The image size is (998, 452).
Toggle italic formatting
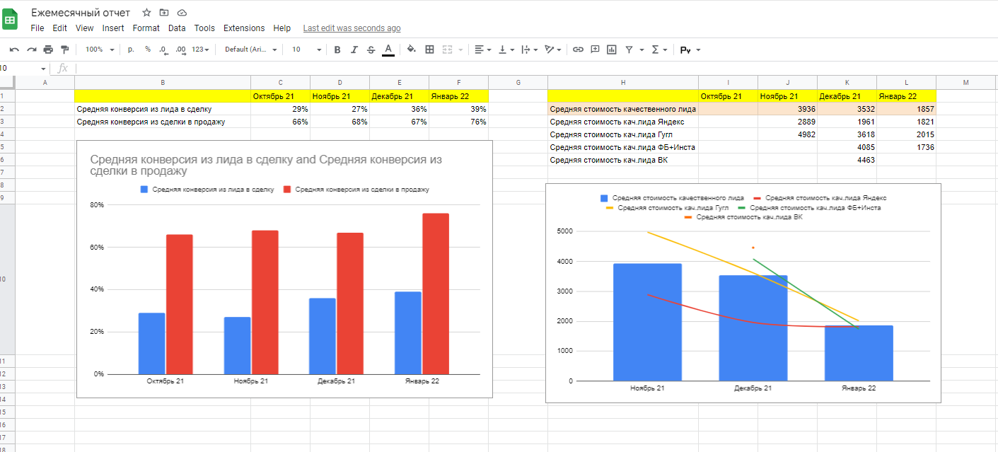coord(354,50)
